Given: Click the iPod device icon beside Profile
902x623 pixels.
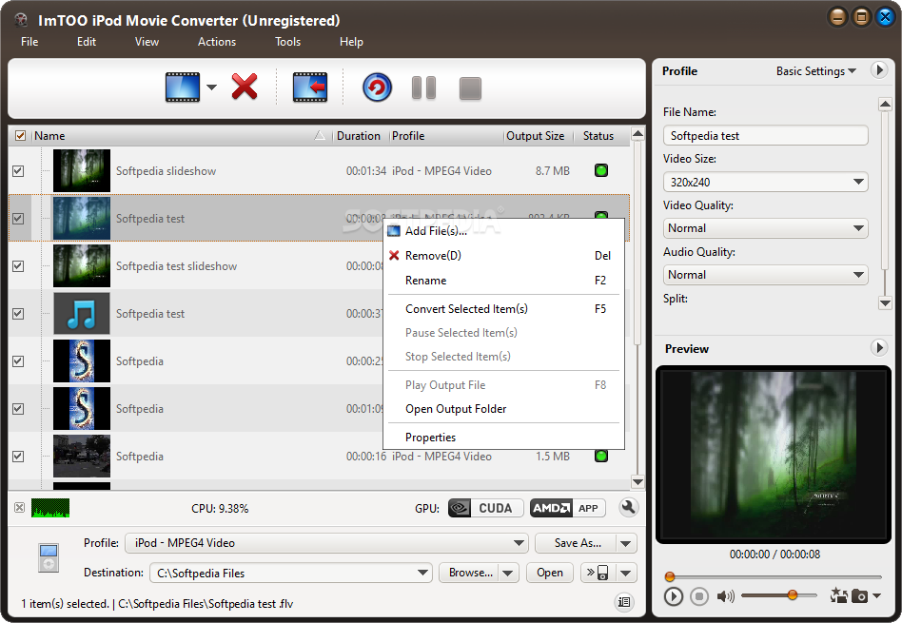Looking at the screenshot, I should click(49, 557).
